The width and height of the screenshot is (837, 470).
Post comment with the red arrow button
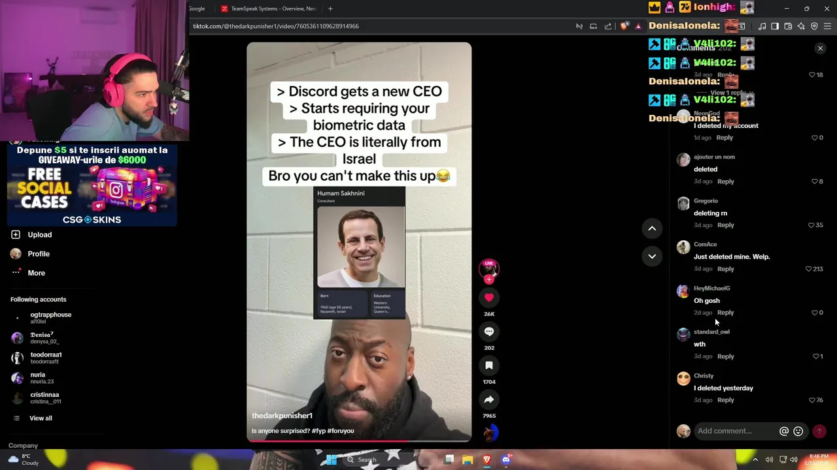point(819,431)
